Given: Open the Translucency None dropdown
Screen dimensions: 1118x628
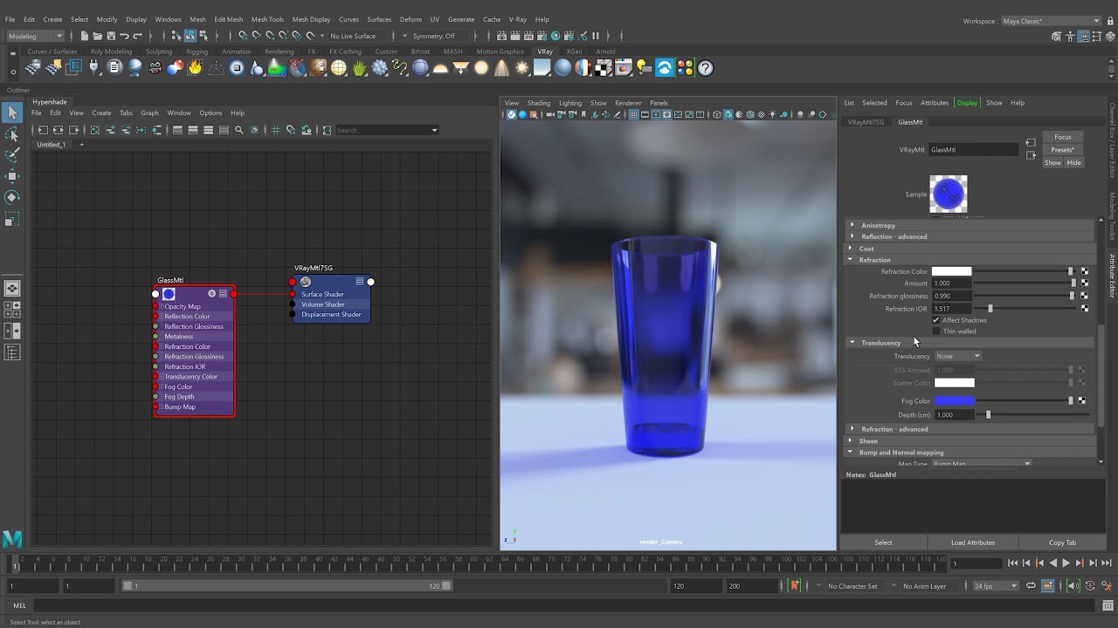Looking at the screenshot, I should [x=958, y=356].
